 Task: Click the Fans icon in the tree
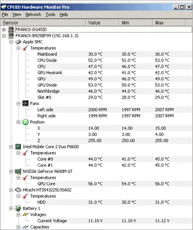25,103
